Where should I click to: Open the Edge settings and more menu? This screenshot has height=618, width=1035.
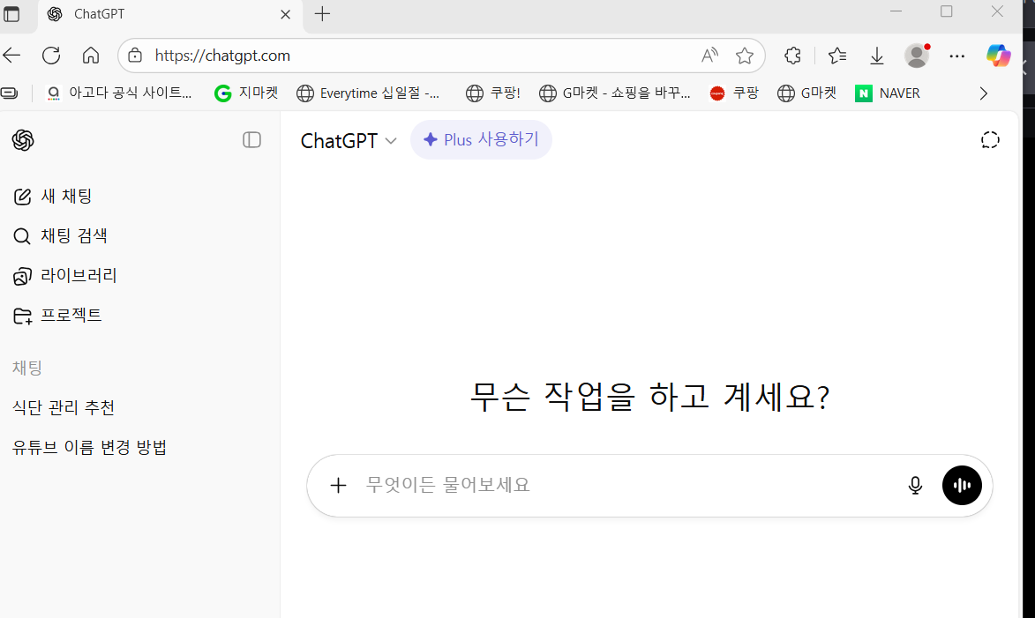956,56
